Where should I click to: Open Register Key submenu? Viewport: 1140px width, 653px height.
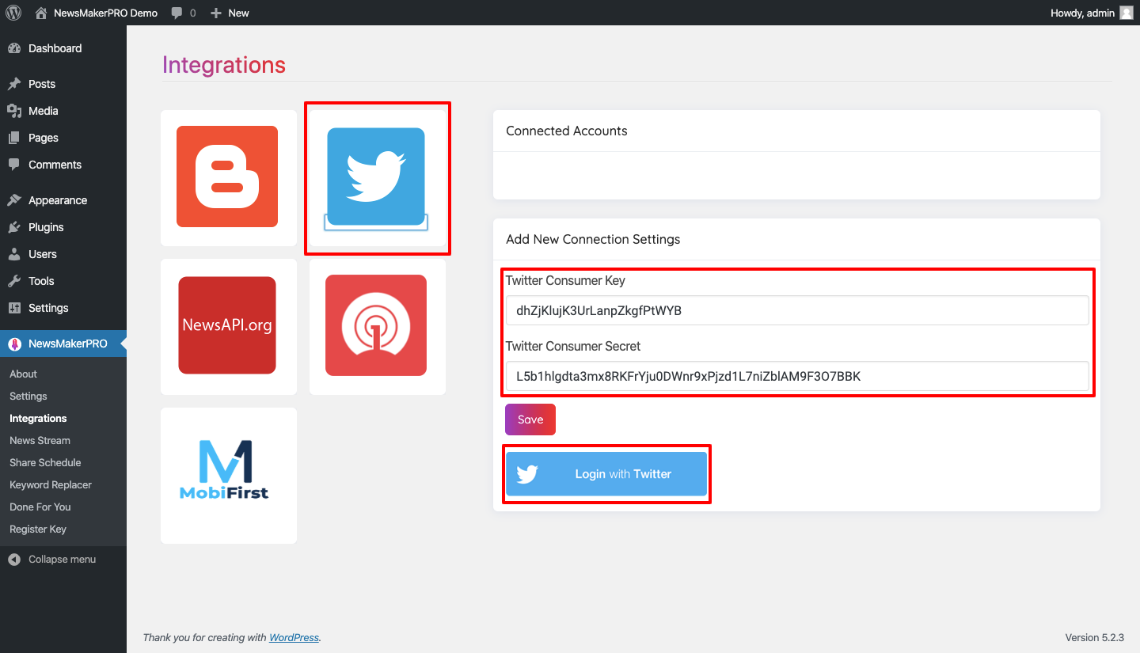click(x=38, y=529)
